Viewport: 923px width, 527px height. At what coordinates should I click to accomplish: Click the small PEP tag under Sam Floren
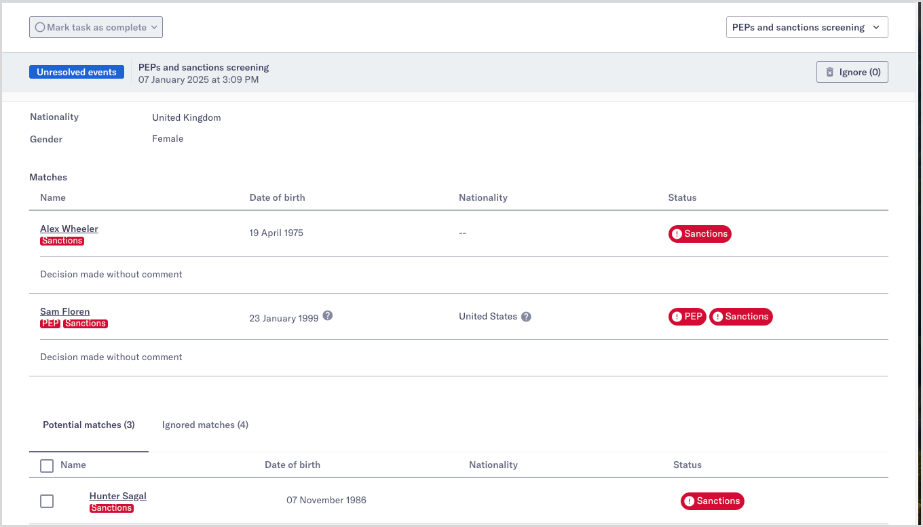(50, 324)
